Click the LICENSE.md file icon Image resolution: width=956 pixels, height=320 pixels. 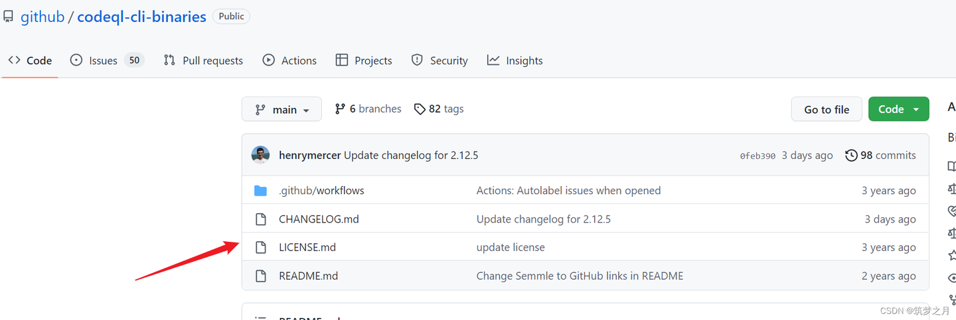click(260, 247)
